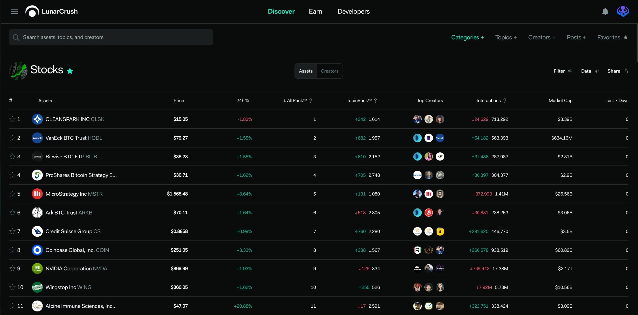
Task: Click the Price column header
Action: (x=179, y=101)
